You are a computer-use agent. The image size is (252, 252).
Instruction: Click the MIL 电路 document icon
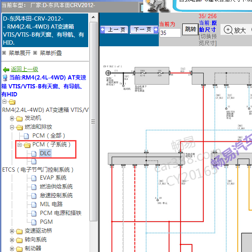pyautogui.click(x=34, y=204)
